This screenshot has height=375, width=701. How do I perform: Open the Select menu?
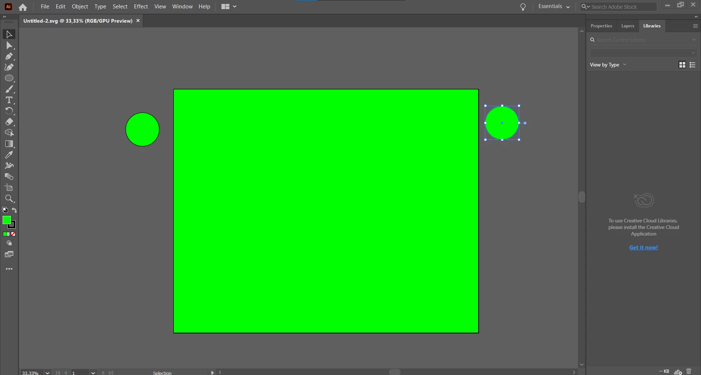[x=120, y=7]
